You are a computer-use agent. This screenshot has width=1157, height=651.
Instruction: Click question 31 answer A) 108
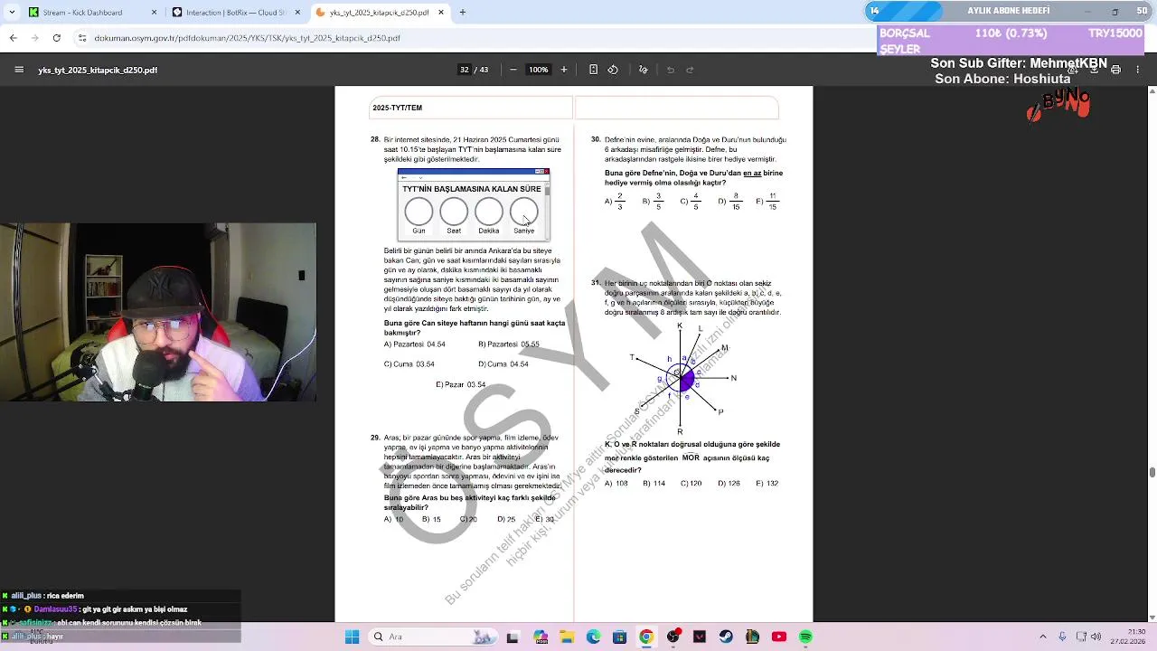click(x=616, y=484)
